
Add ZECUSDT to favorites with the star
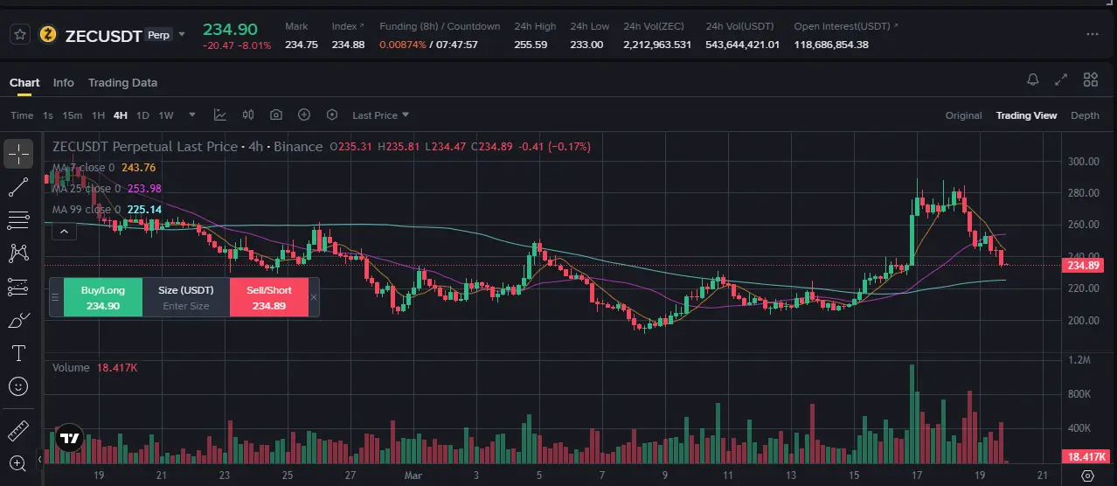[20, 35]
